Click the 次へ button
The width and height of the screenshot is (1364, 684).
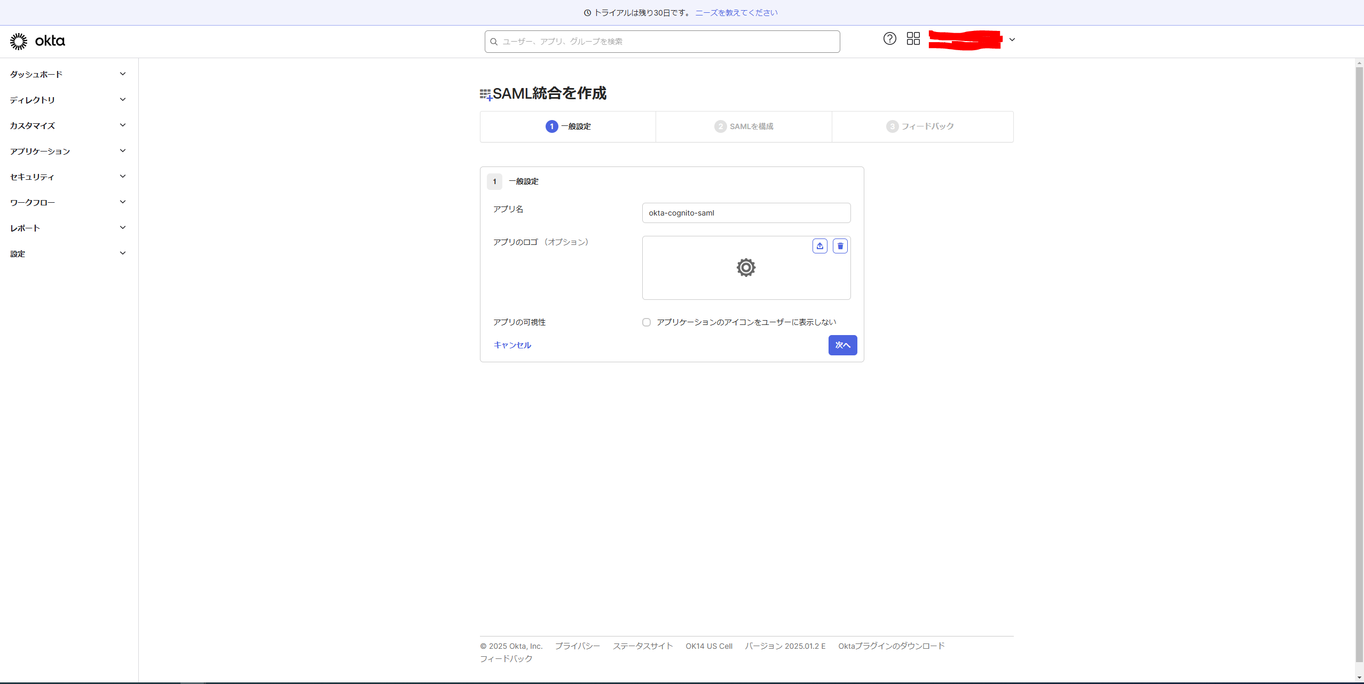coord(842,345)
